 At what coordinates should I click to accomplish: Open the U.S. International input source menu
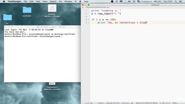[x=145, y=1]
